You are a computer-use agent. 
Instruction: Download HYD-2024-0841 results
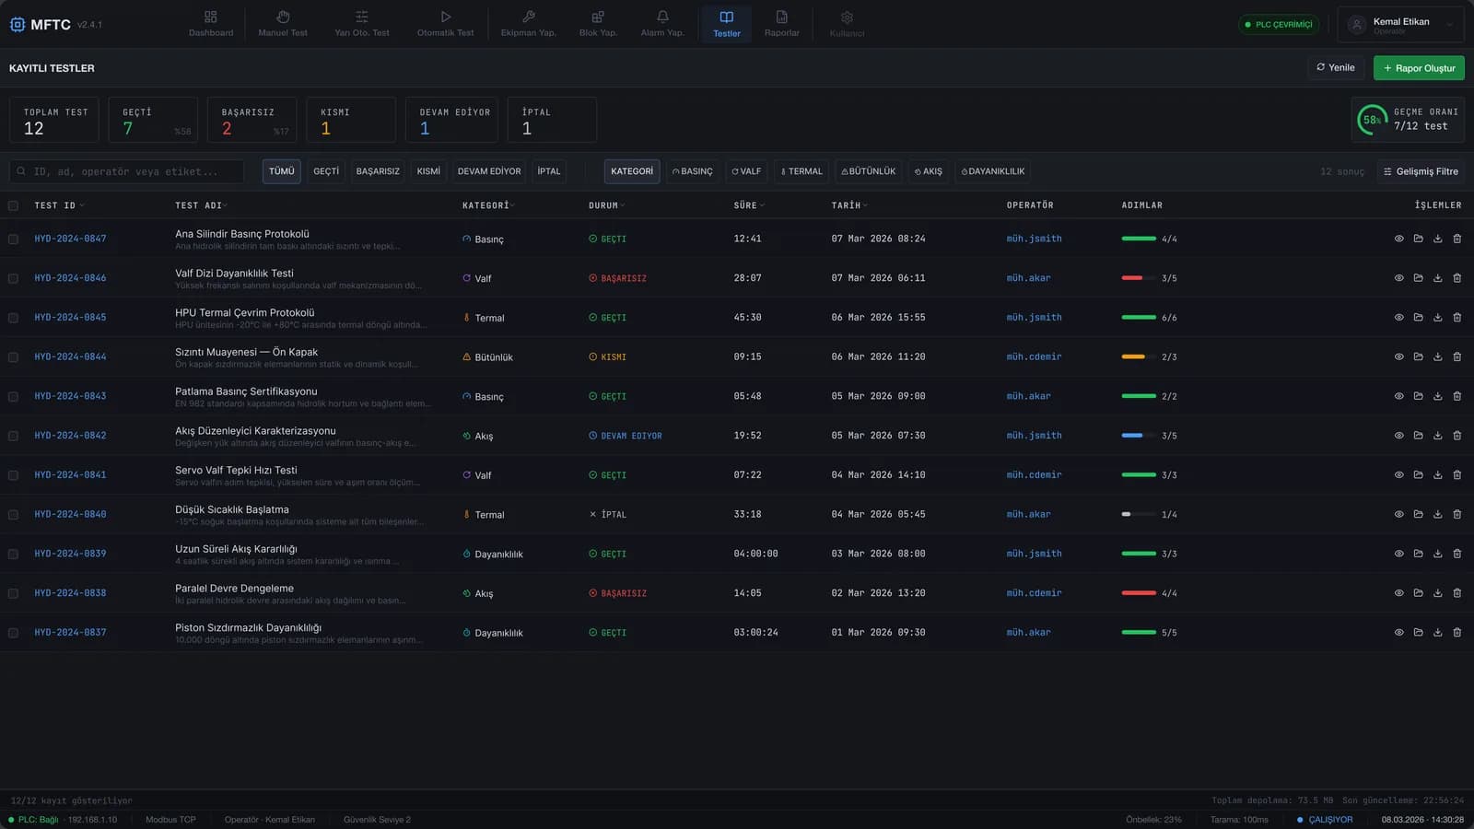[x=1437, y=475]
